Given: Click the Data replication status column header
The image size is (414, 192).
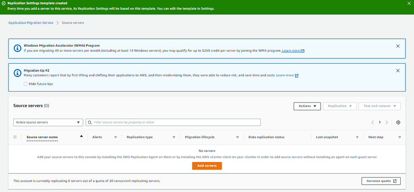Looking at the screenshot, I should pos(266,137).
